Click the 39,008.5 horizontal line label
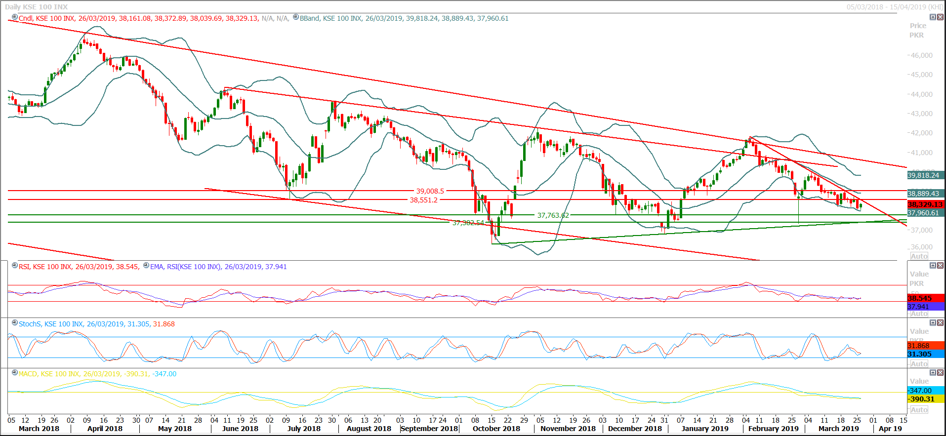 coord(430,191)
